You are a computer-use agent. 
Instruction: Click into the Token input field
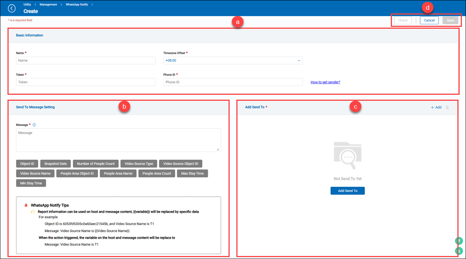pyautogui.click(x=85, y=82)
